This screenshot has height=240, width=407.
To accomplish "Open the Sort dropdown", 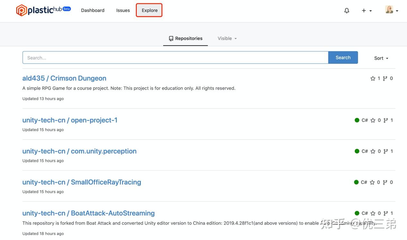I will point(381,58).
